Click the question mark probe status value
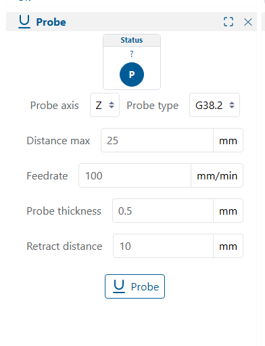 tap(132, 54)
